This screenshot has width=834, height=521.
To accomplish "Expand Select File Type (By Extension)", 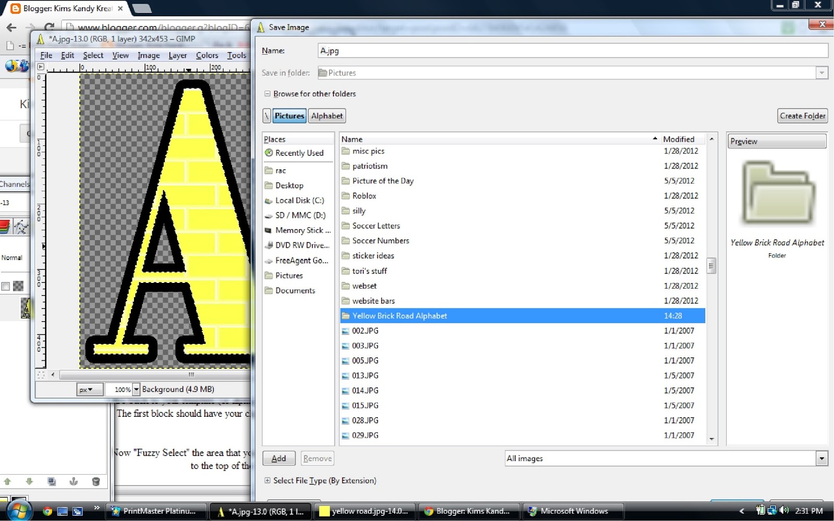I will pos(267,480).
